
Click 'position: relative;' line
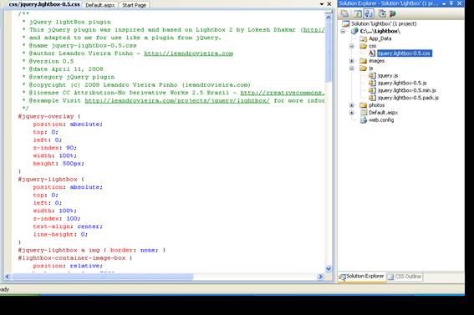click(68, 266)
